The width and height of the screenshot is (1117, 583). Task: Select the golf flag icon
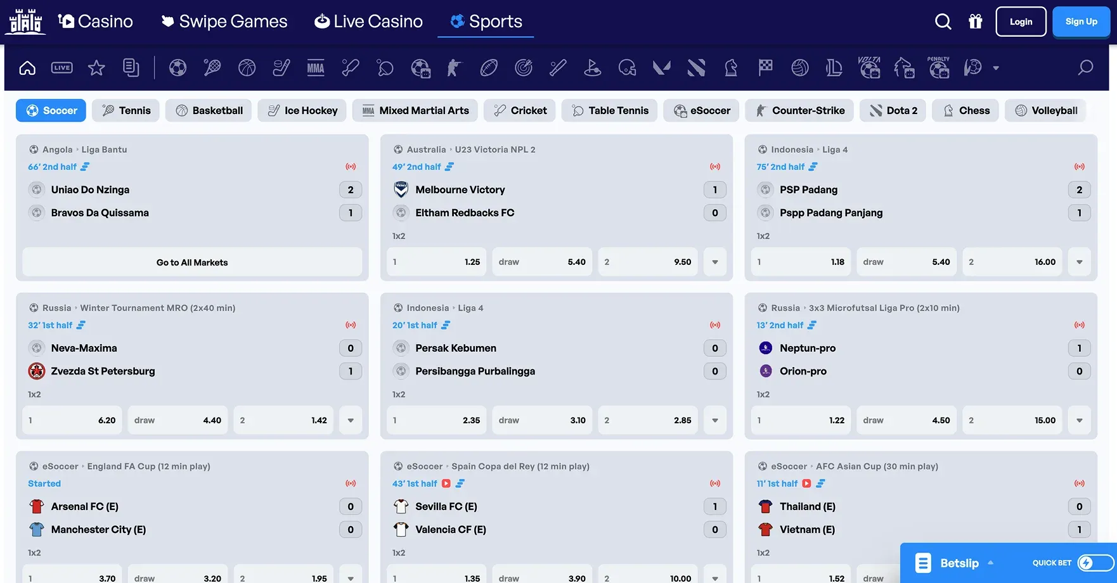click(x=592, y=68)
